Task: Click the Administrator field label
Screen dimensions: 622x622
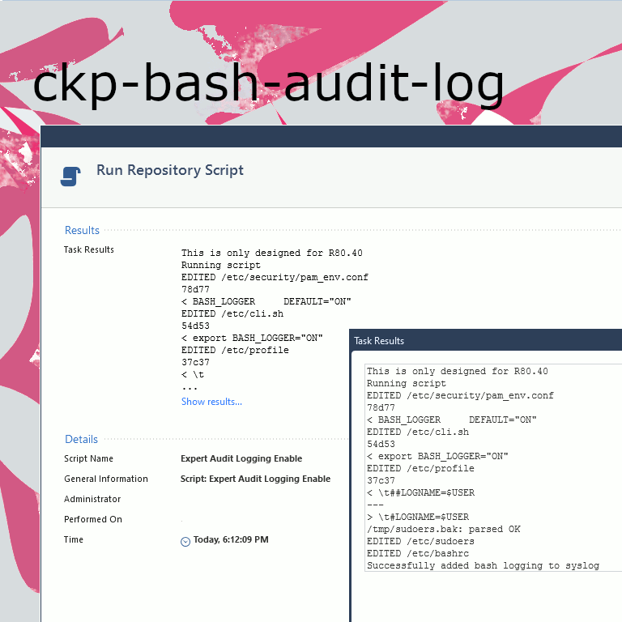Action: coord(92,499)
